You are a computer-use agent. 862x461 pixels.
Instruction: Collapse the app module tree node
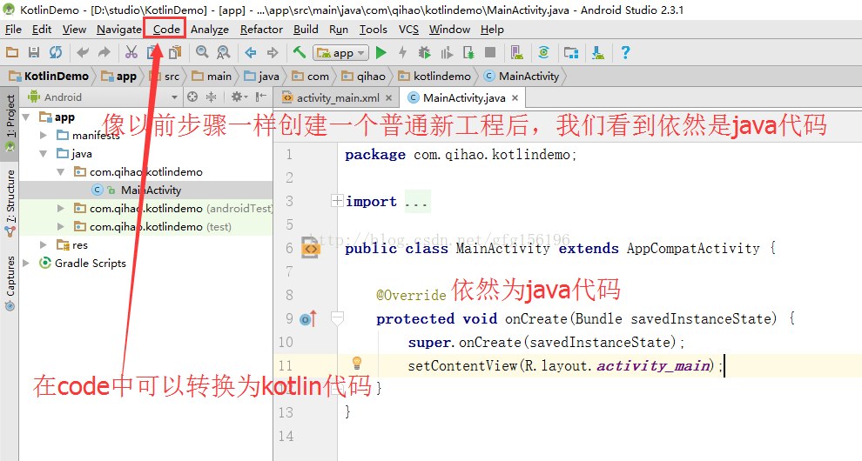point(26,117)
